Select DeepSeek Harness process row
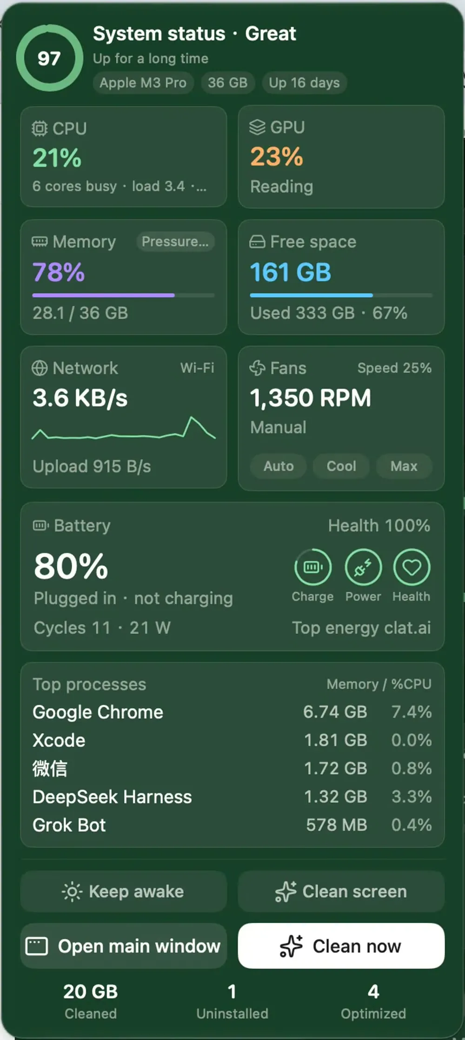Screen dimensions: 465x1040 pyautogui.click(x=232, y=797)
